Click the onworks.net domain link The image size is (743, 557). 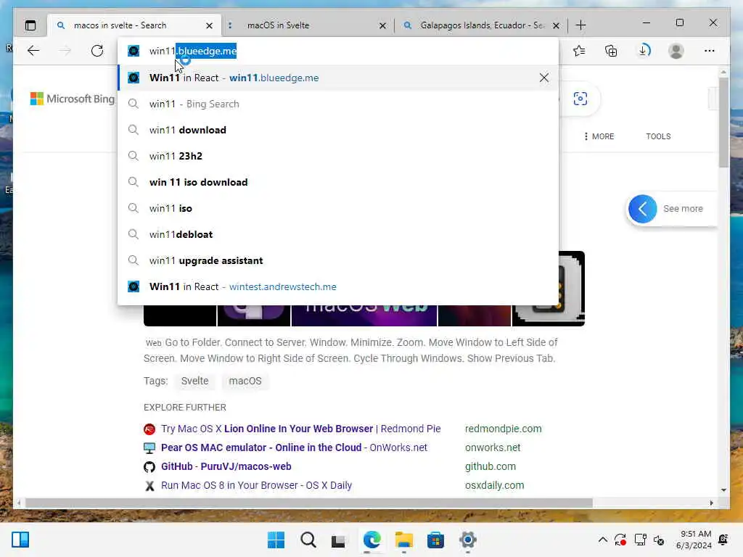(493, 447)
